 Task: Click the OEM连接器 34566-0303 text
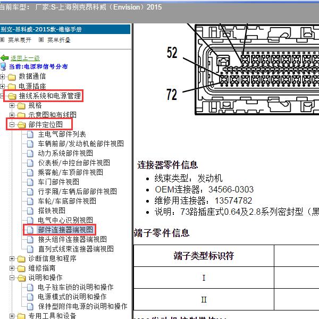pyautogui.click(x=204, y=190)
